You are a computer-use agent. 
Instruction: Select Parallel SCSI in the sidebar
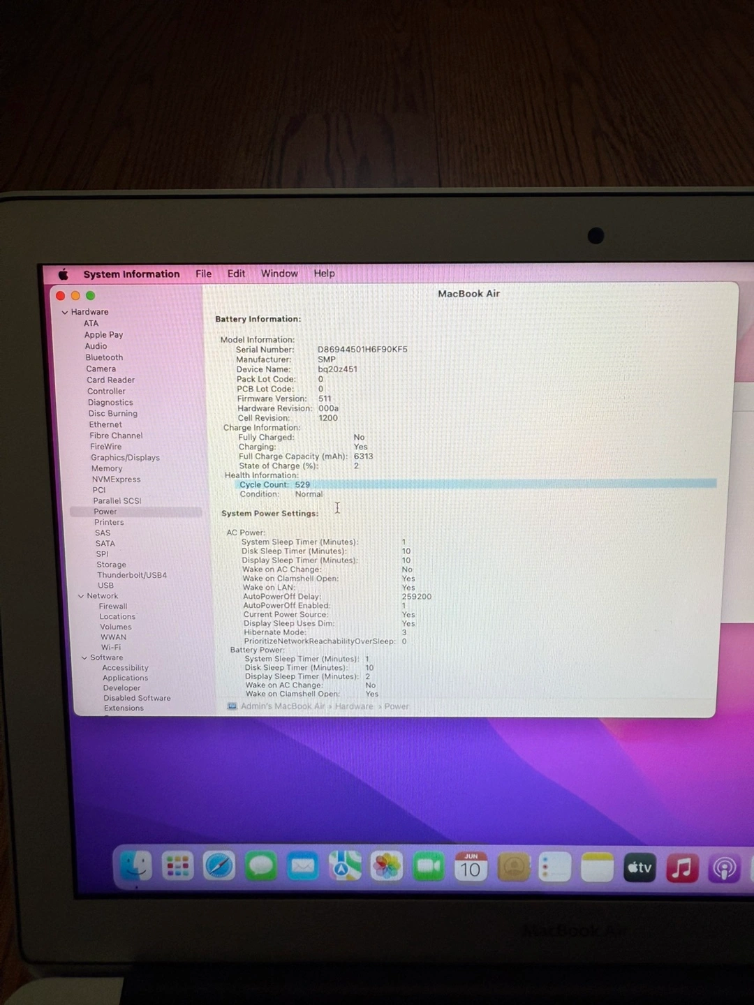pyautogui.click(x=117, y=500)
